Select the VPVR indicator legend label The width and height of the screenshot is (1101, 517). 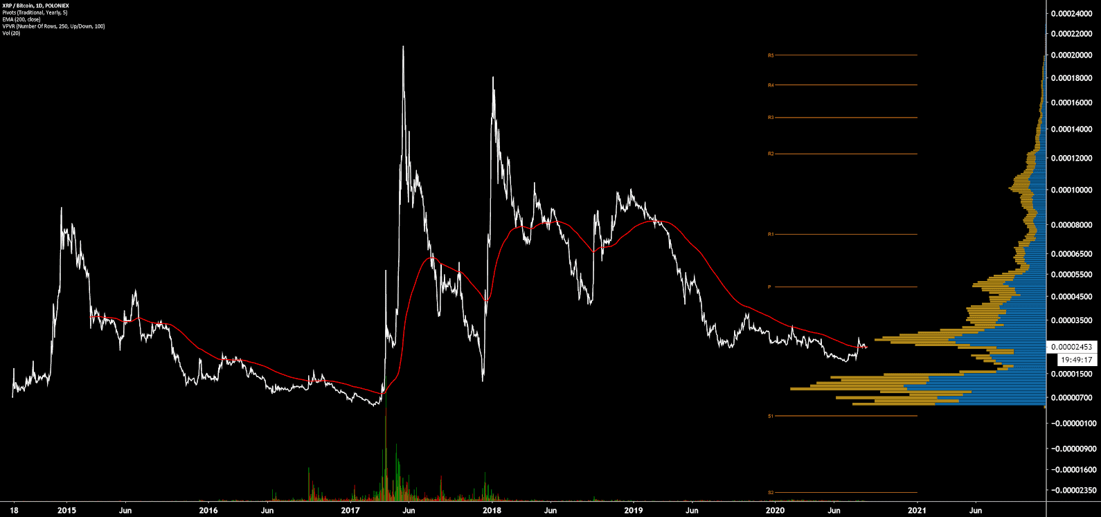pos(54,26)
